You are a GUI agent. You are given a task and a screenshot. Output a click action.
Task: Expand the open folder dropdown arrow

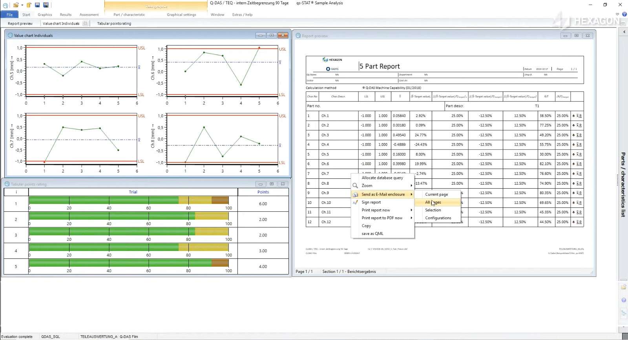coord(22,5)
